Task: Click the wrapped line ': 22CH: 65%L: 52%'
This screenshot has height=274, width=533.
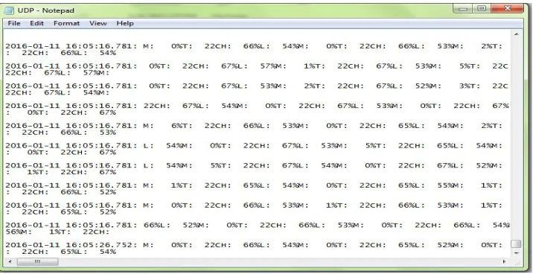Action: (61, 211)
